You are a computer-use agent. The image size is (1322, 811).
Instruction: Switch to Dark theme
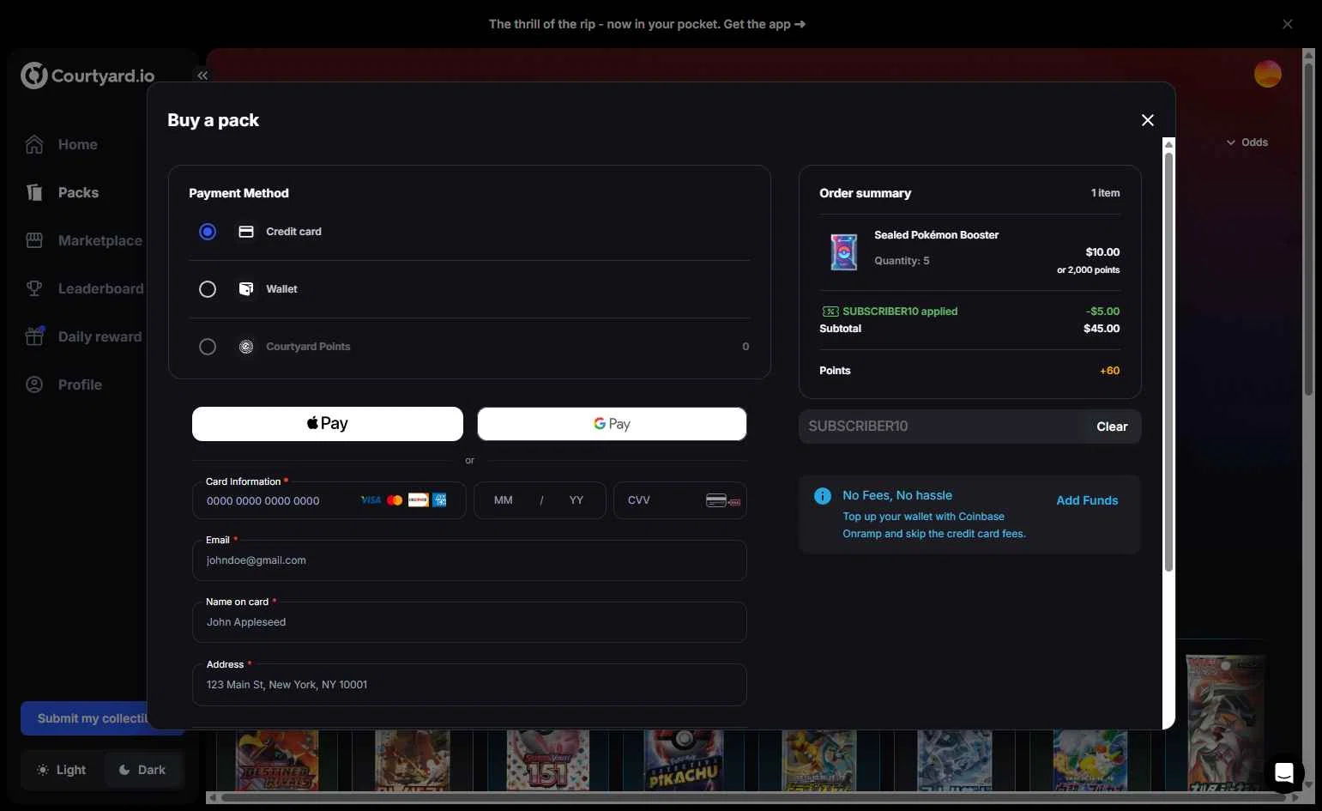142,770
